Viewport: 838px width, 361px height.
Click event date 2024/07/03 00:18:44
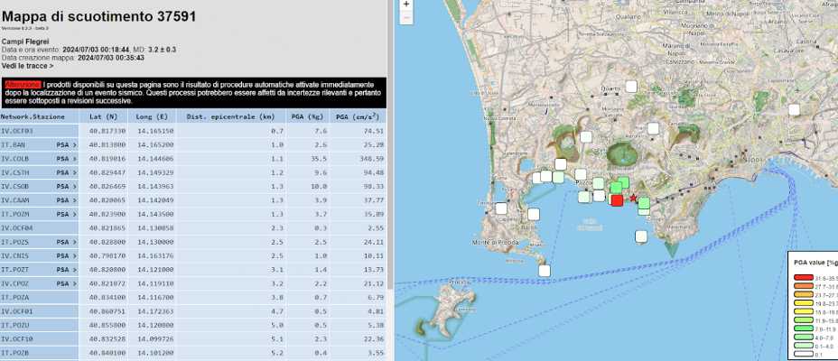pos(96,50)
